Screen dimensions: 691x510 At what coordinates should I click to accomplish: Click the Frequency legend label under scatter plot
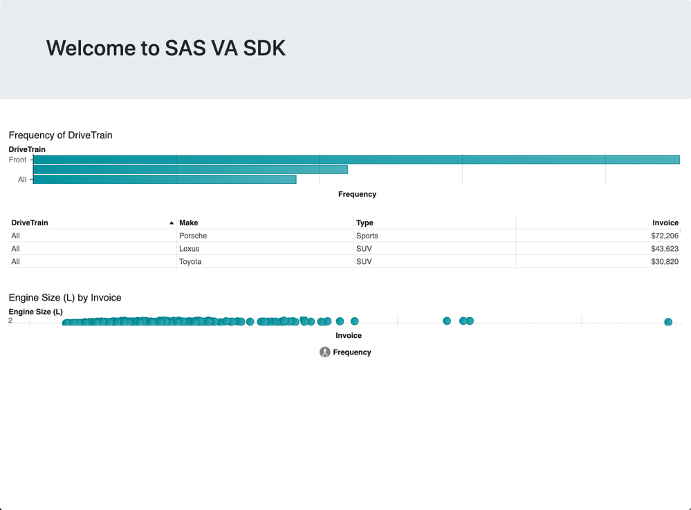point(352,352)
